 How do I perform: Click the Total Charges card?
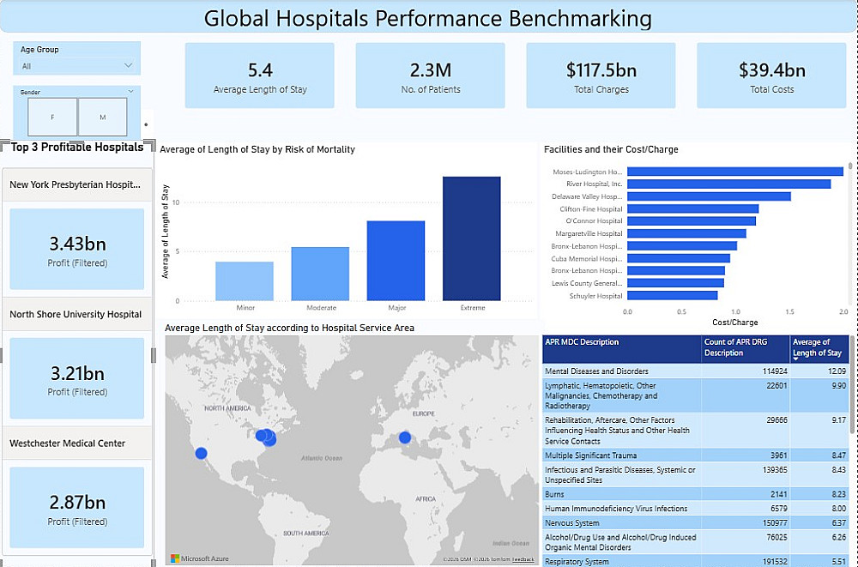tap(601, 75)
